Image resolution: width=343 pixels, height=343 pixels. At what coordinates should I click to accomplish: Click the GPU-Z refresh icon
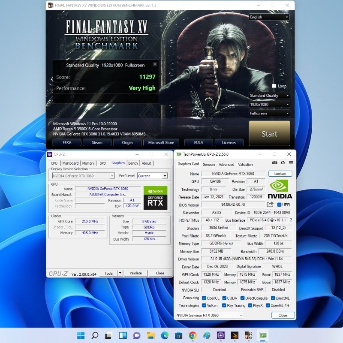283,163
